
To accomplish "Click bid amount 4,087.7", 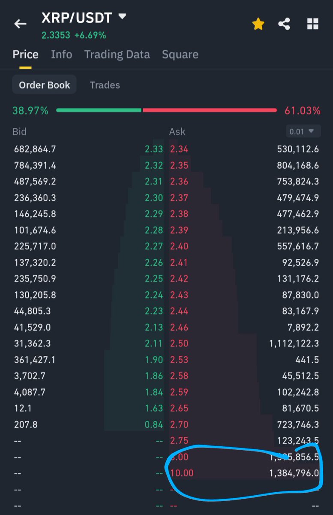I will (x=30, y=392).
